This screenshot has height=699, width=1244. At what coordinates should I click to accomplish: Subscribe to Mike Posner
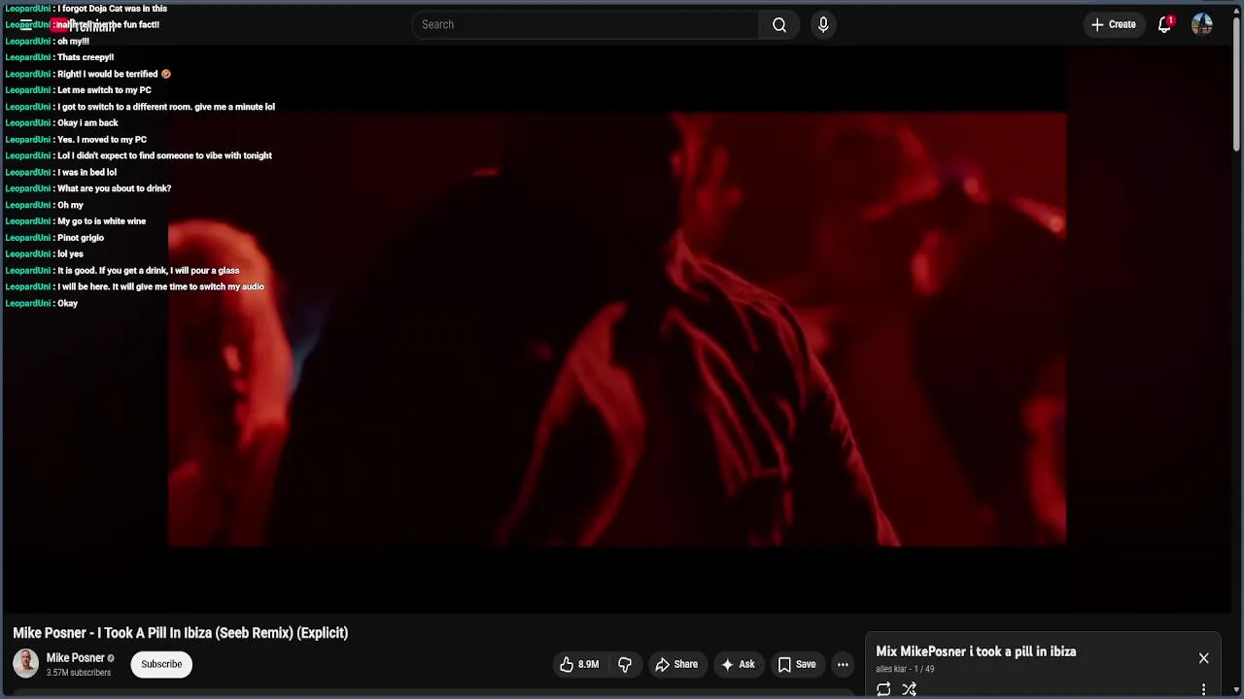[x=161, y=664]
